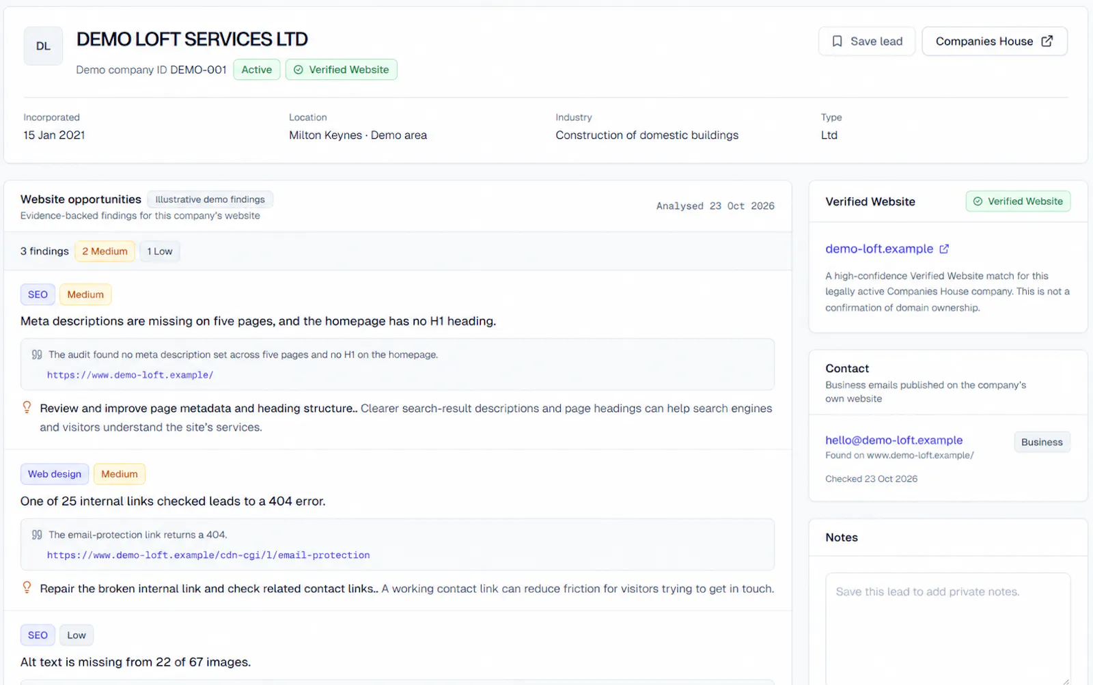Click the Found on www.demo-loft.example/ line
This screenshot has width=1093, height=685.
click(899, 456)
